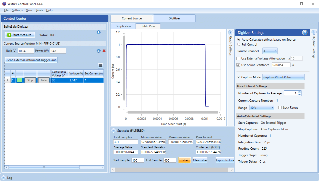Change the Range from 10 V dropdown
The image size is (319, 181).
click(x=261, y=108)
